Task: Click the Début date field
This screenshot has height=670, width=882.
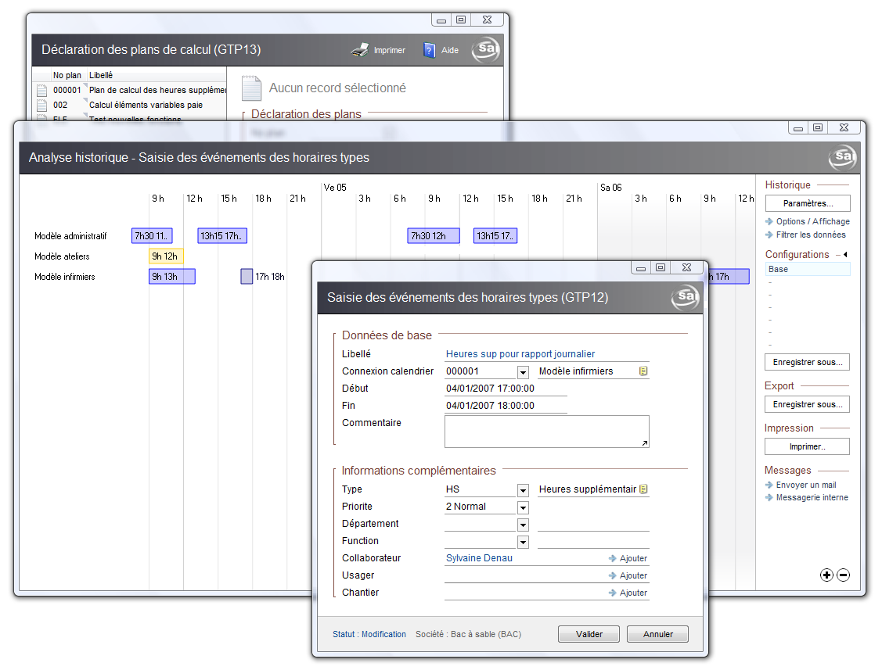Action: tap(505, 389)
